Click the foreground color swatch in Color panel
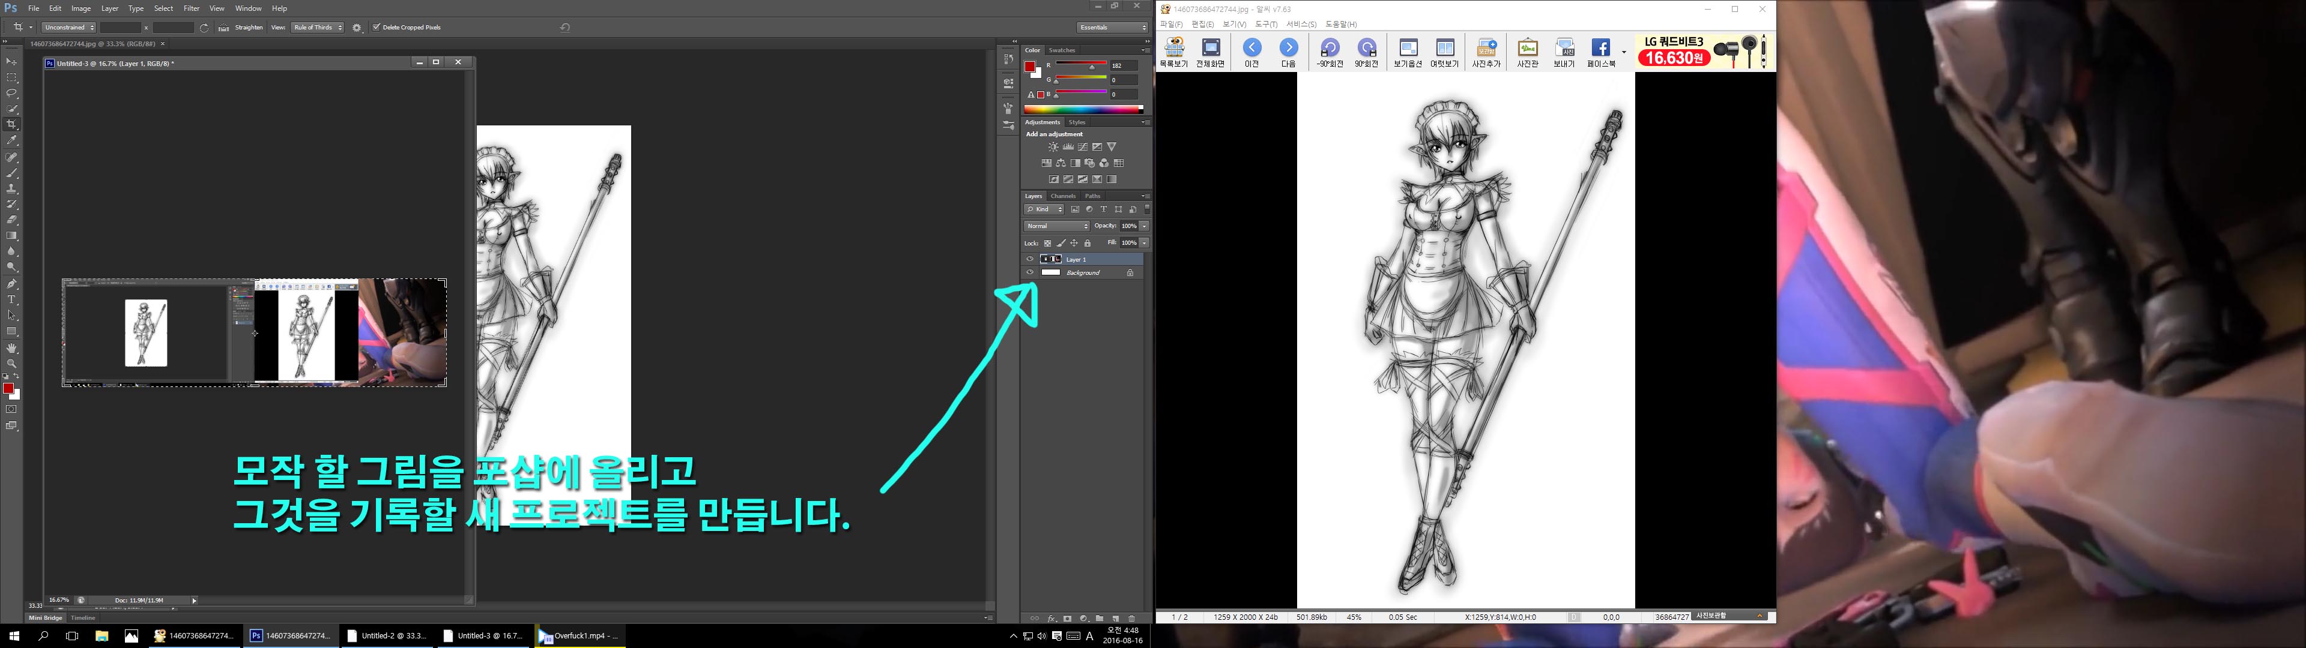Viewport: 2306px width, 648px height. click(x=1030, y=67)
